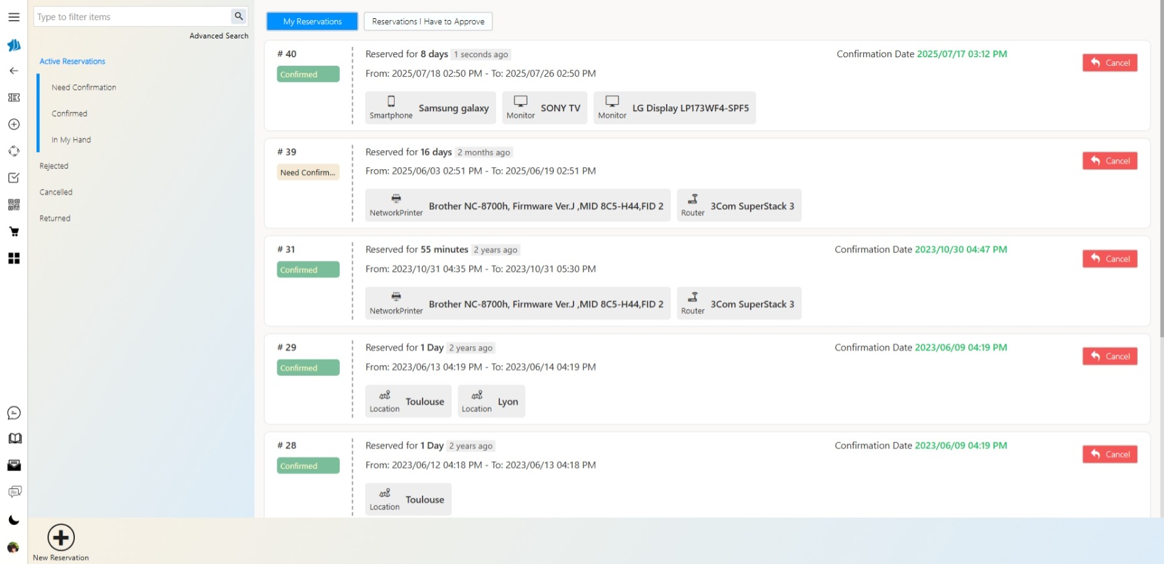
Task: Cancel reservation number 40
Action: point(1109,63)
